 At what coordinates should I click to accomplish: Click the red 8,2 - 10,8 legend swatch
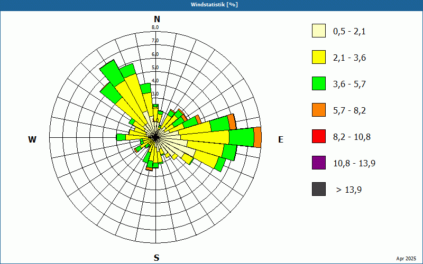coord(319,136)
